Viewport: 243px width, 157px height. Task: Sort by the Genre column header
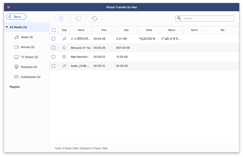tap(194, 30)
